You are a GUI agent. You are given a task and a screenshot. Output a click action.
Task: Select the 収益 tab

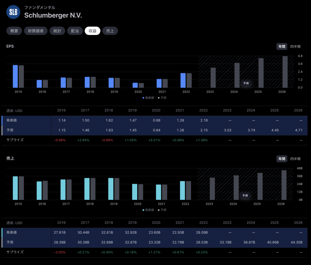tap(92, 31)
